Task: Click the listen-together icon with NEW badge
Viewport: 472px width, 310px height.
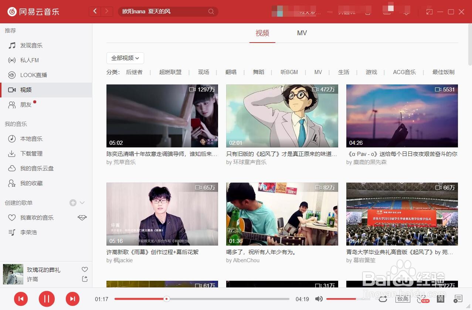Action: pos(422,299)
